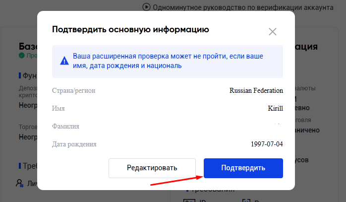346x202 pixels.
Task: Click the Страна/регион label
Action: tap(74, 91)
